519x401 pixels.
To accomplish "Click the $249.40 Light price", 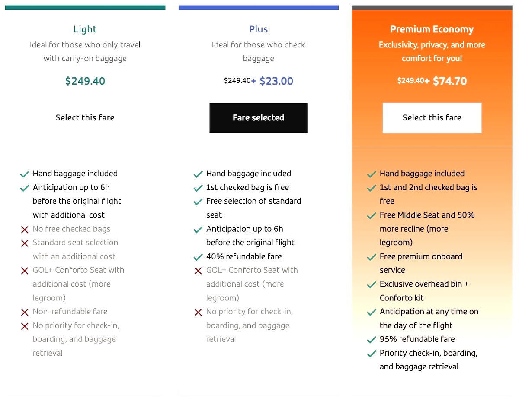I will click(85, 81).
